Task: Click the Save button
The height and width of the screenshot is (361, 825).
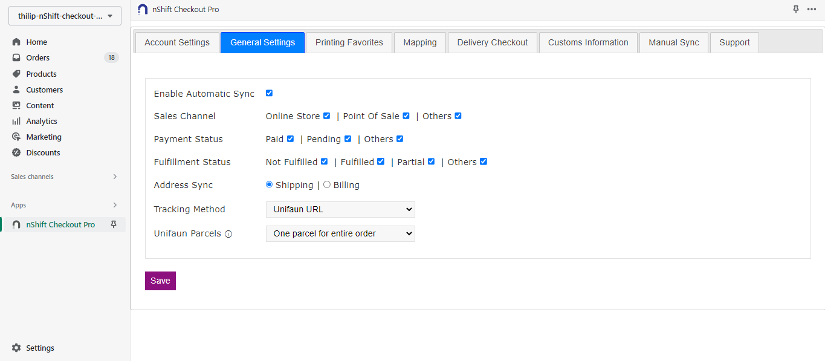Action: coord(160,281)
